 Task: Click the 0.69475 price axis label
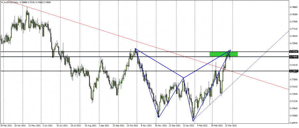click(294, 123)
